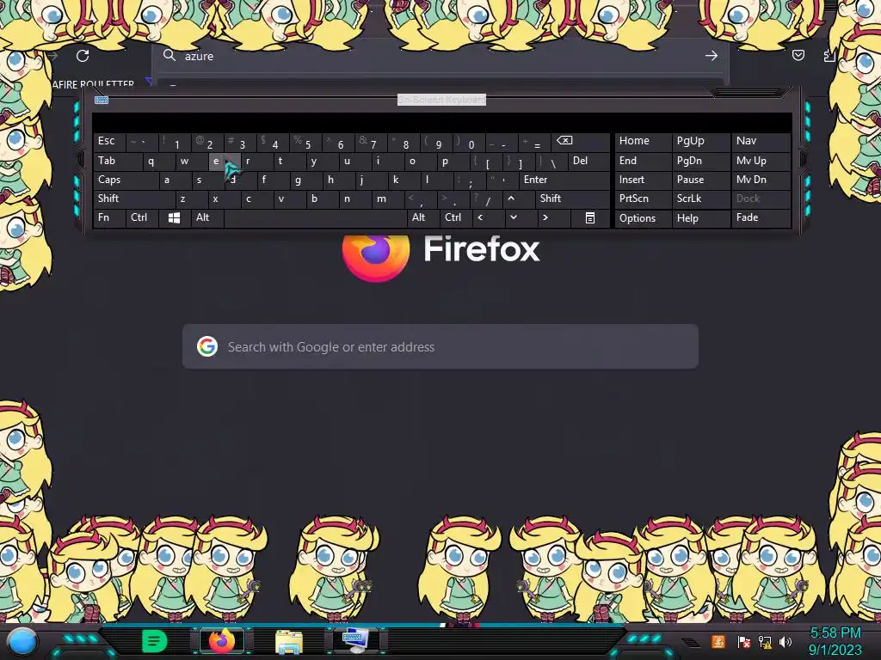Tap the Del key
This screenshot has height=660, width=881.
tap(588, 161)
